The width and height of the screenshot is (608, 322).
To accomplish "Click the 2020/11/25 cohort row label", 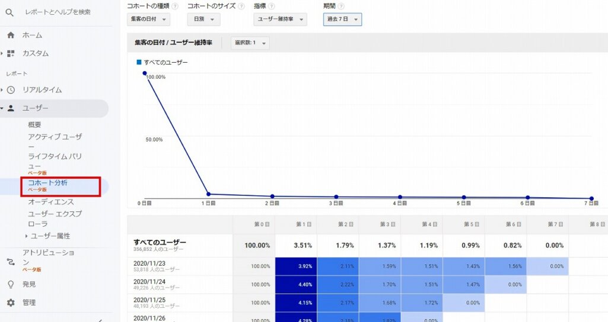I will click(x=149, y=300).
